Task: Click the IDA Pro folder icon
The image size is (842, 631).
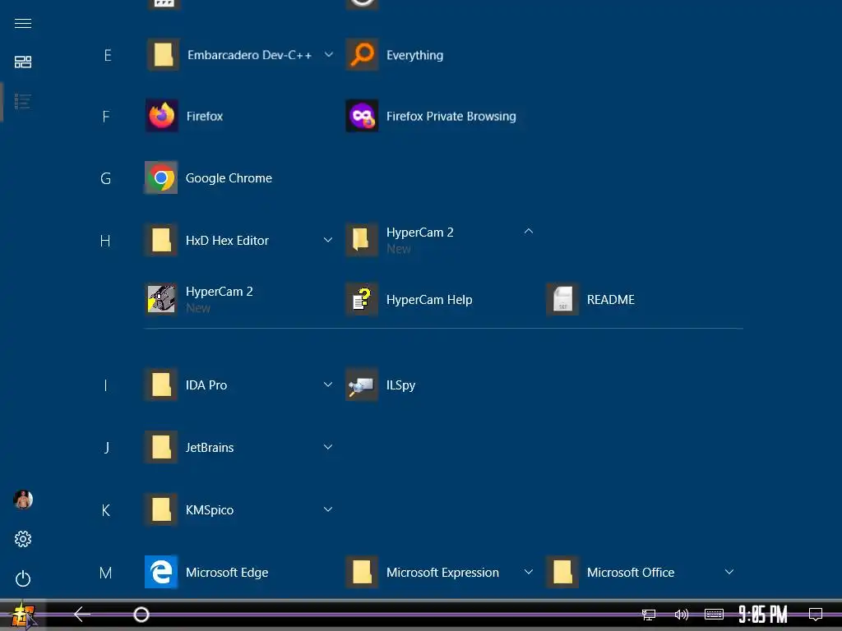Action: [161, 385]
